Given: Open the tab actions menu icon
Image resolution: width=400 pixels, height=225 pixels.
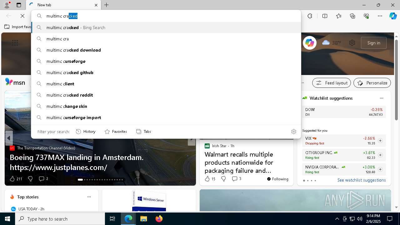Looking at the screenshot, I should (x=19, y=5).
